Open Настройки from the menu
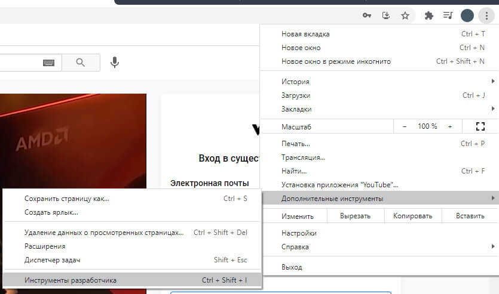The width and height of the screenshot is (499, 294). 379,233
